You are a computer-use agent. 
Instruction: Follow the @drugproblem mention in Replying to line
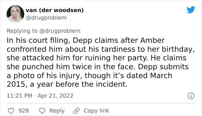(x=60, y=31)
